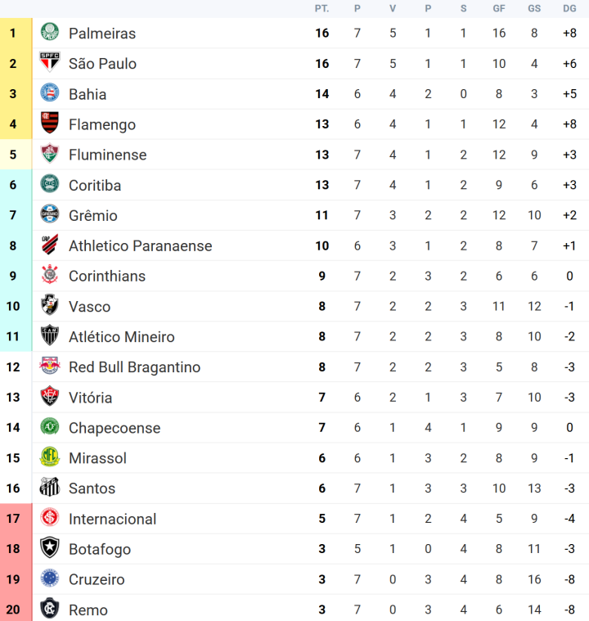589x621 pixels.
Task: Open the Internacional team link
Action: [x=112, y=519]
